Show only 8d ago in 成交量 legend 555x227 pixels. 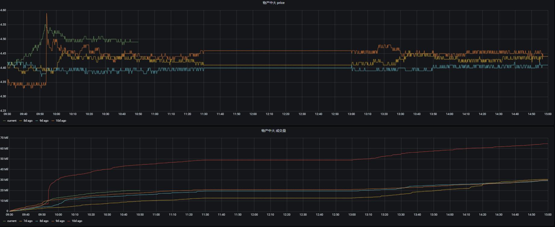coord(44,221)
